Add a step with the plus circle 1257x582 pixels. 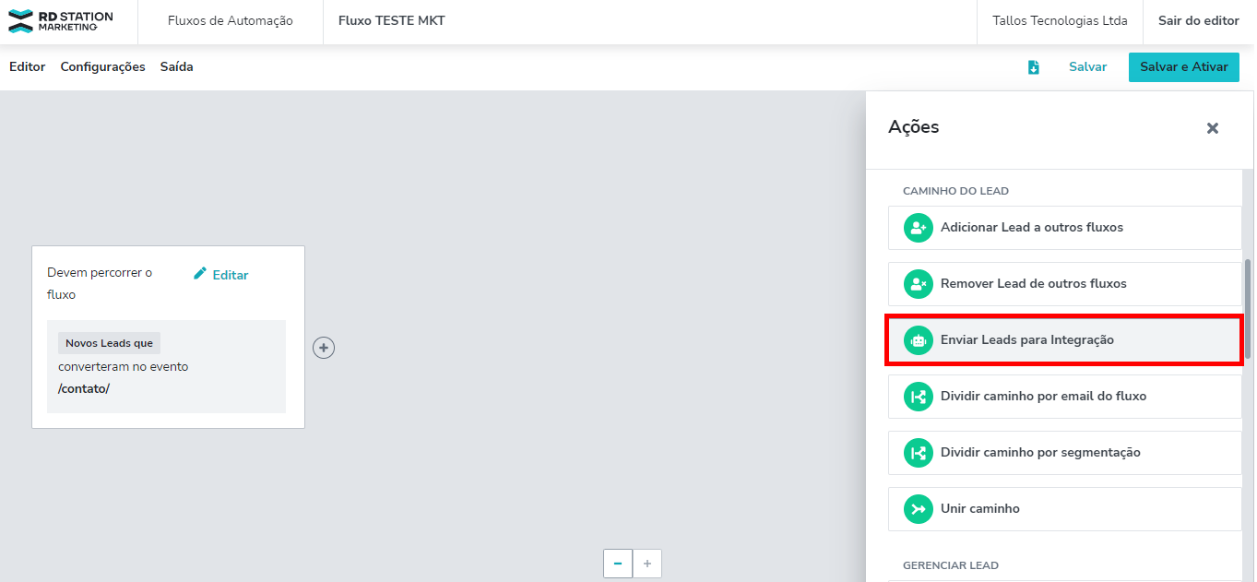point(324,348)
